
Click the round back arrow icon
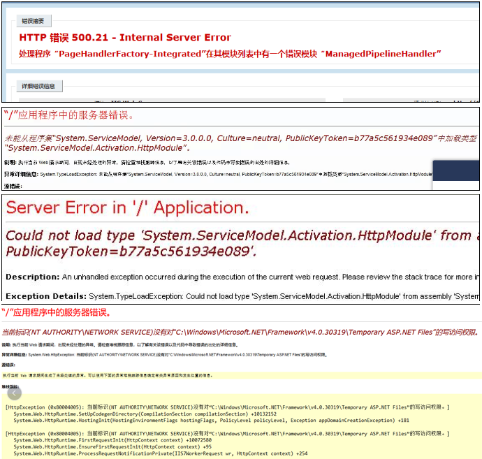[x=13, y=393]
